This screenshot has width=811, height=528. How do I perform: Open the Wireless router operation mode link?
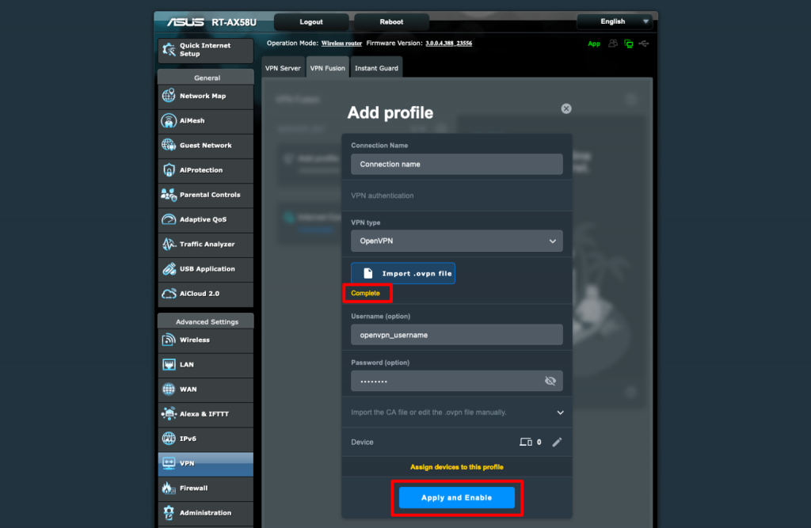(341, 44)
